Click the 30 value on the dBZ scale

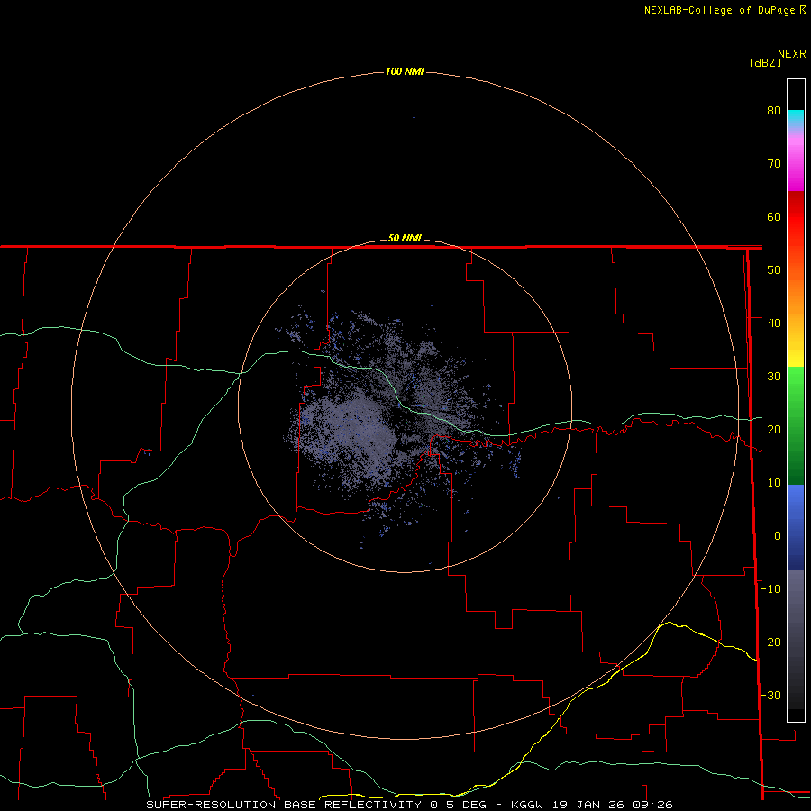pyautogui.click(x=774, y=377)
